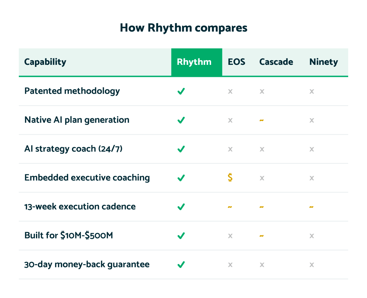
Task: Click Rhythm's checkmark for Patented methodology
Action: (181, 91)
